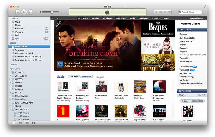
Task: Open the iTunes U store tab
Action: [x=156, y=19]
